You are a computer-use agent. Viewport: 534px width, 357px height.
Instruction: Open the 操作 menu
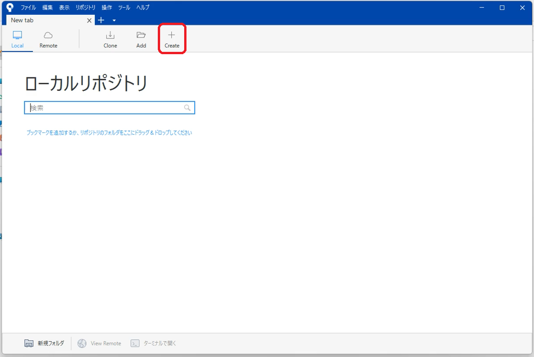[x=106, y=7]
